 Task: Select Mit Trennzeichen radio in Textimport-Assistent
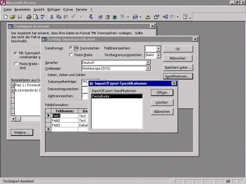[x=16, y=53]
